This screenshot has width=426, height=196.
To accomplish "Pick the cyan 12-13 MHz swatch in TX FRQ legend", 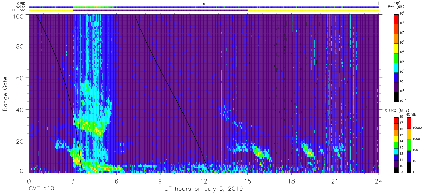I will 397,151.
